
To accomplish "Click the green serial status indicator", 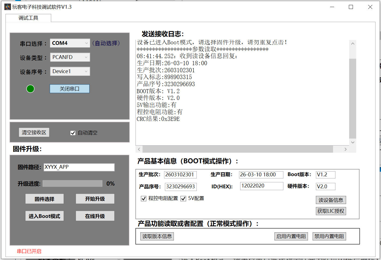I will click(x=30, y=89).
